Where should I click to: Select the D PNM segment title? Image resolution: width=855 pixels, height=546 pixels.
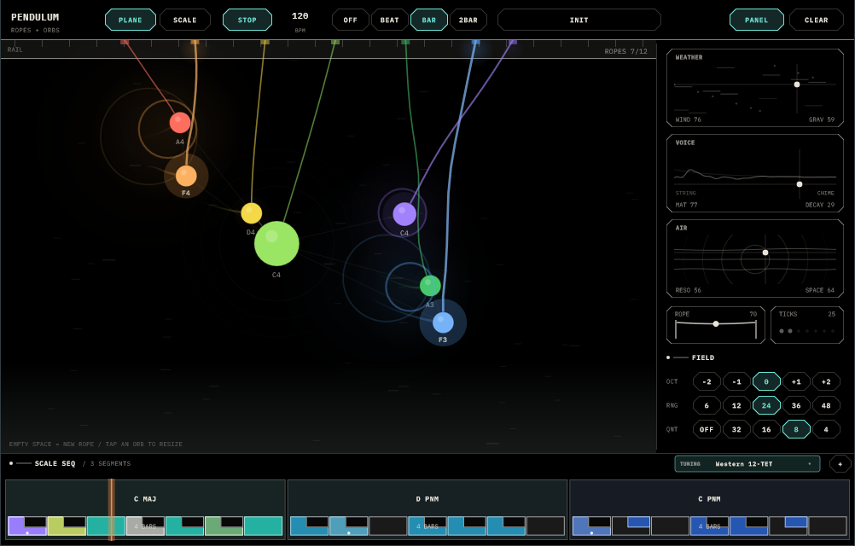point(427,498)
